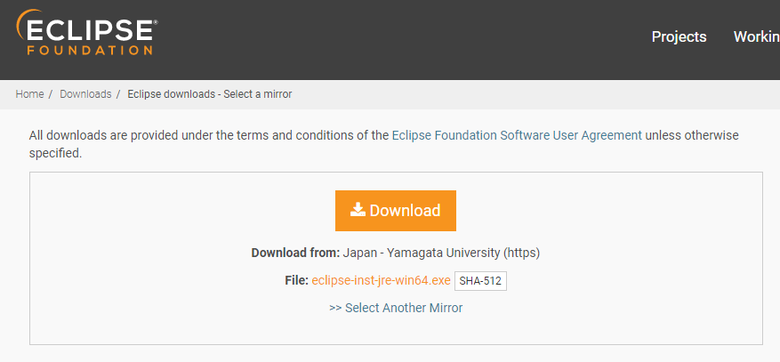Click the eclipse-inst-jre-win64.exe file link
The height and width of the screenshot is (362, 780).
pyautogui.click(x=381, y=280)
